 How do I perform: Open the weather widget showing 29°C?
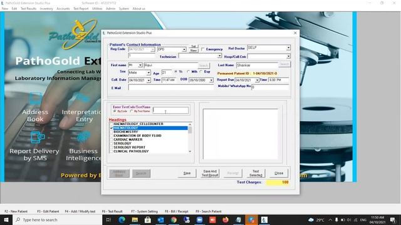click(x=316, y=220)
